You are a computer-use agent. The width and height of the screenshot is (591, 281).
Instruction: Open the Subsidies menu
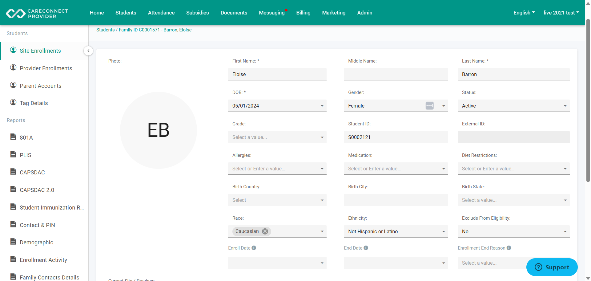198,13
